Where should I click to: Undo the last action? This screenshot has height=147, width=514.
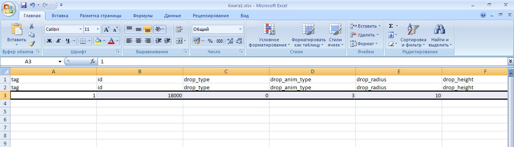point(32,5)
